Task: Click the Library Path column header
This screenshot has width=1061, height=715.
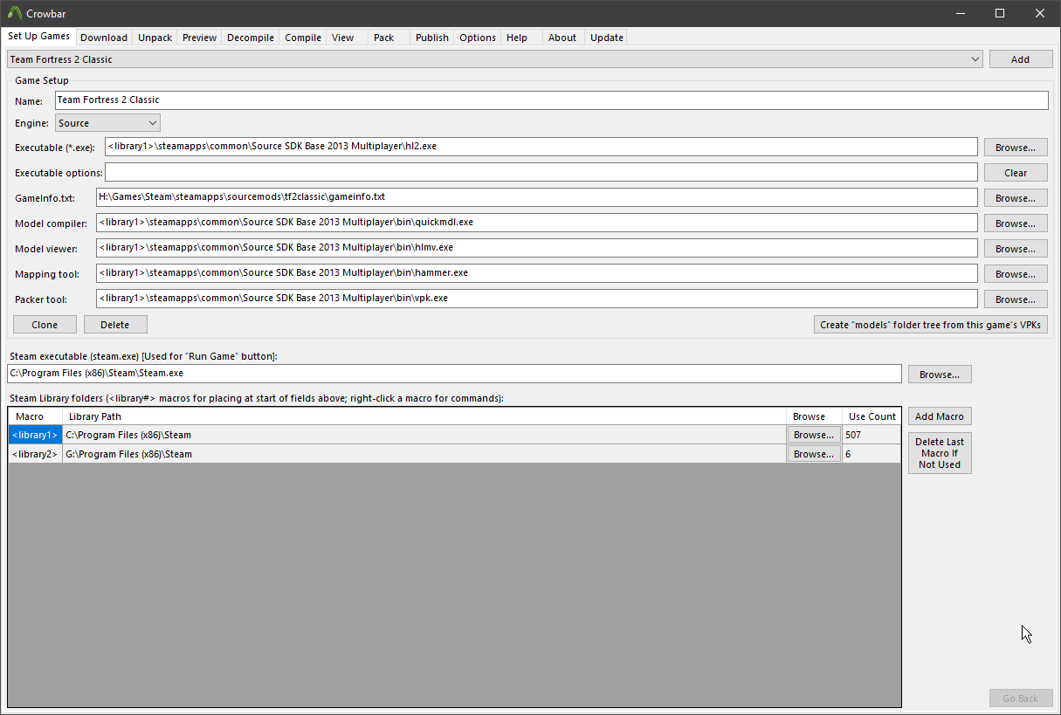Action: pos(424,416)
